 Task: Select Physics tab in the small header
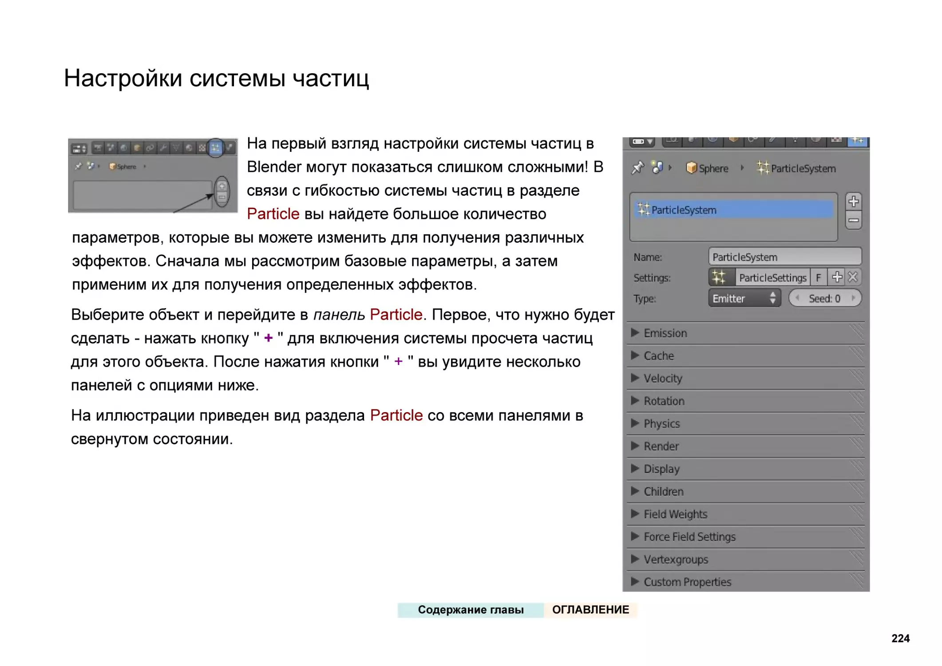point(230,148)
